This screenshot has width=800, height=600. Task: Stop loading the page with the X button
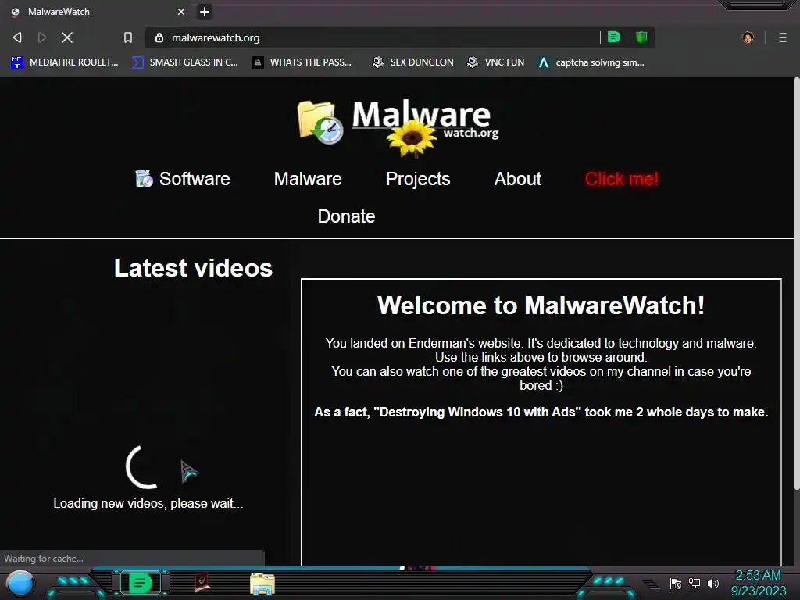coord(67,37)
